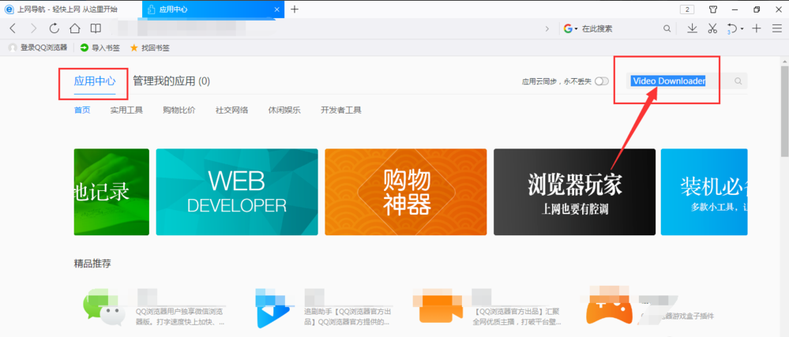Select the 应用中心 heading tab
This screenshot has width=789, height=337.
point(95,81)
